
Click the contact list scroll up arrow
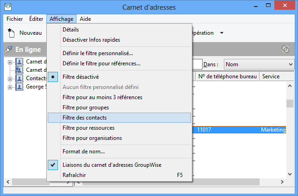(x=290, y=86)
